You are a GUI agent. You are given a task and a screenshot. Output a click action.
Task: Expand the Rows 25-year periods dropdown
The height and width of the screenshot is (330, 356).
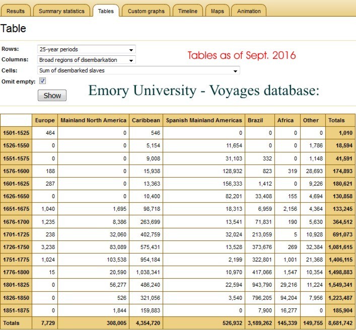87,49
